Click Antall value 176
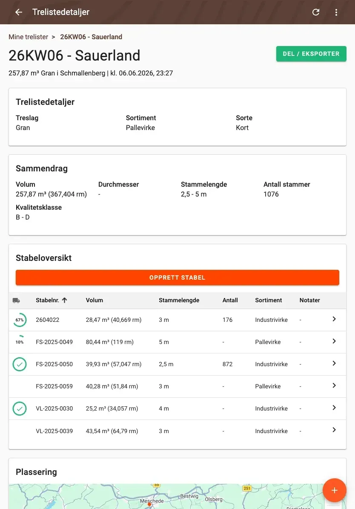355x509 pixels. coord(227,320)
